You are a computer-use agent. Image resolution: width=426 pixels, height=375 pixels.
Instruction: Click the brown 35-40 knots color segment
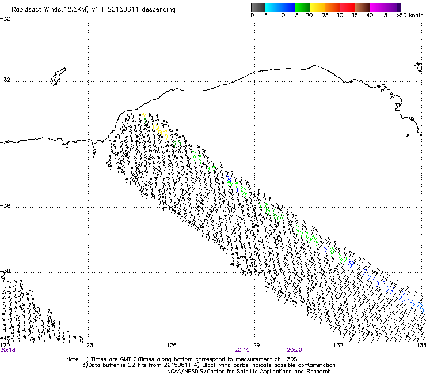click(x=363, y=7)
